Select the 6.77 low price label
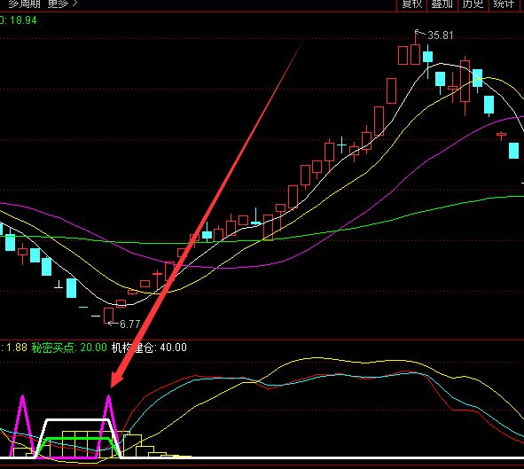 pos(129,324)
